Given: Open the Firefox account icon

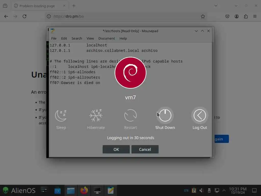Looking at the screenshot, I should 237,16.
